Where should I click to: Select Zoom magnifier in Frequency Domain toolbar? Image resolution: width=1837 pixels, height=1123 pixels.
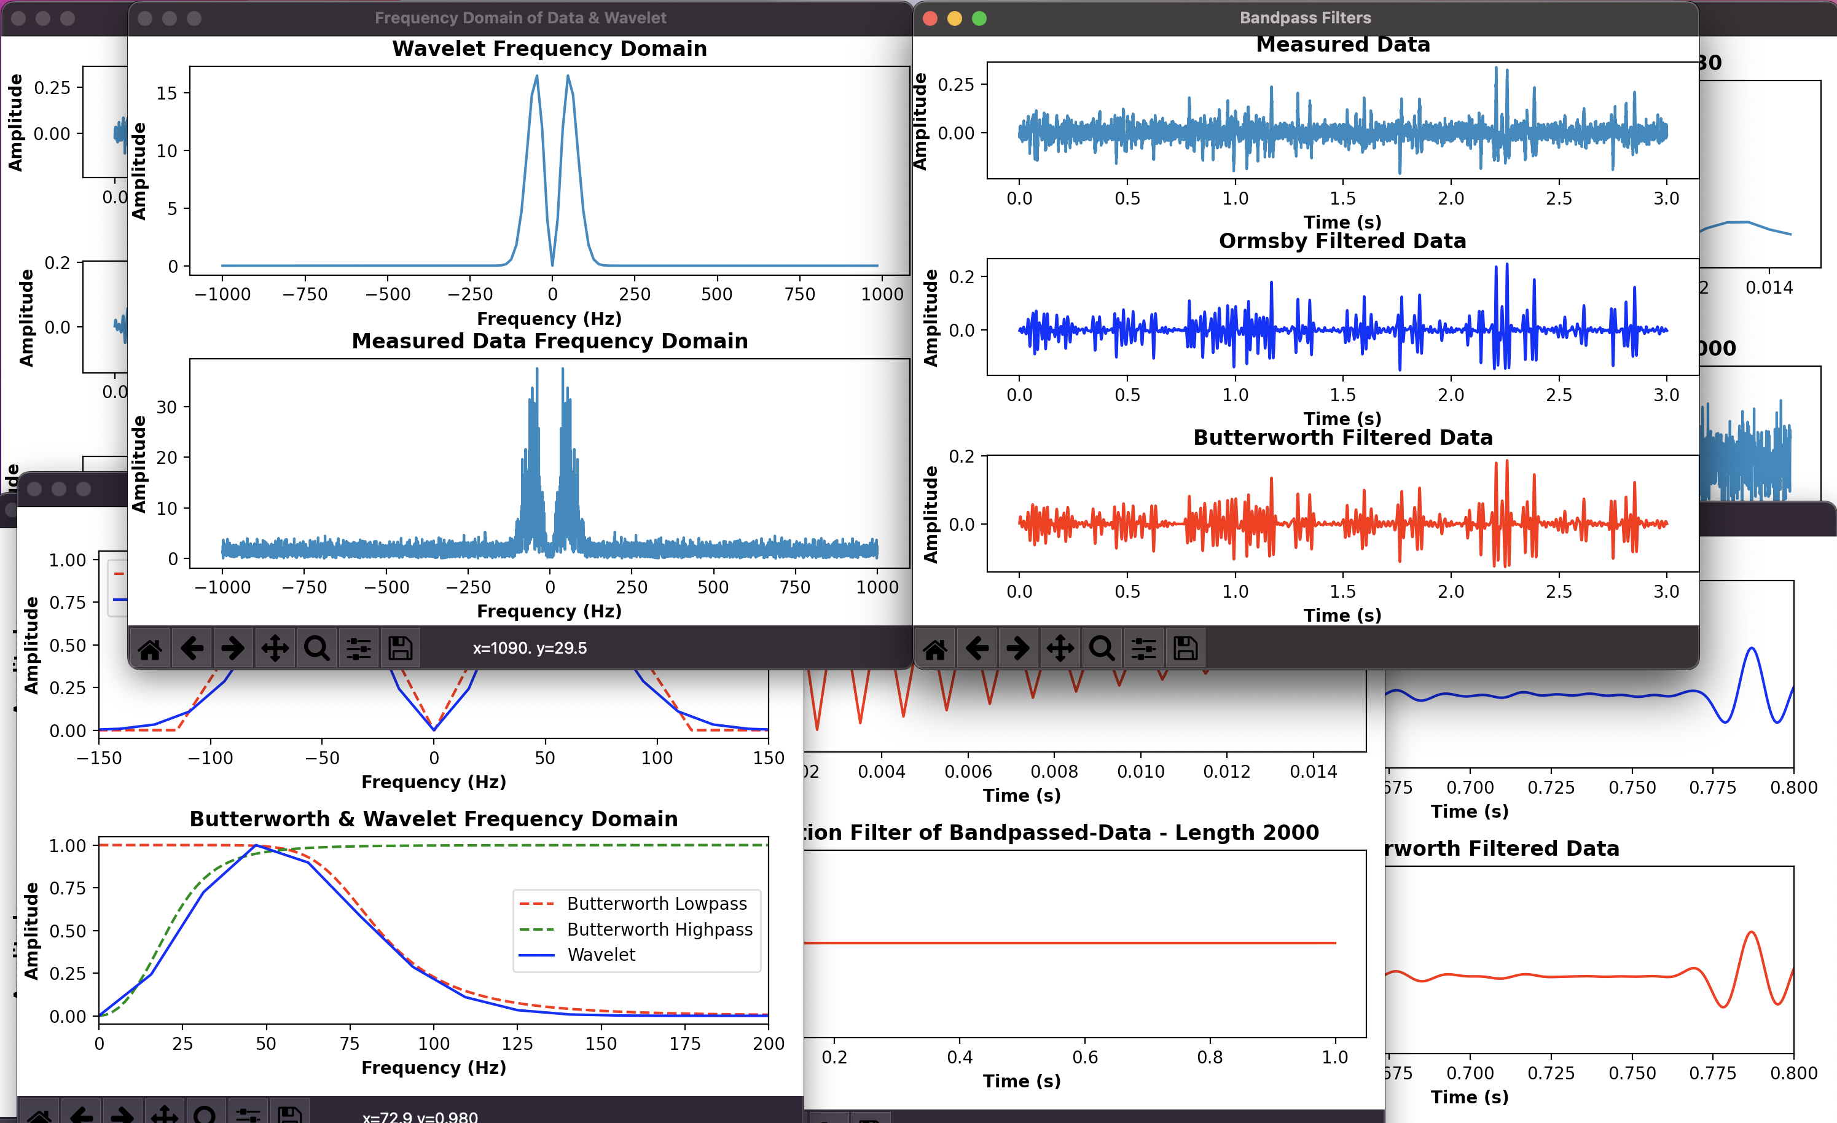pyautogui.click(x=317, y=648)
